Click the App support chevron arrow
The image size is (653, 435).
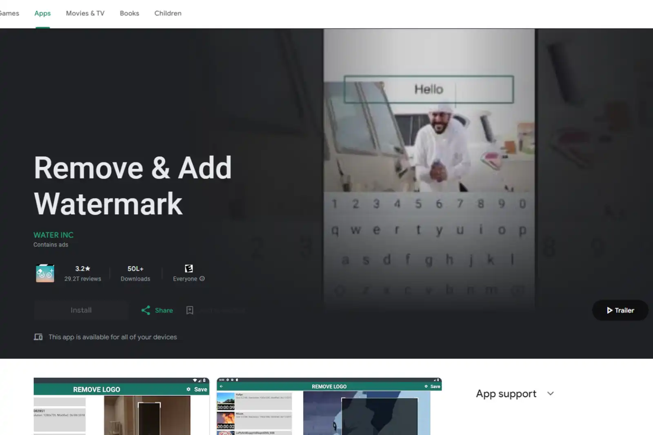pos(551,394)
